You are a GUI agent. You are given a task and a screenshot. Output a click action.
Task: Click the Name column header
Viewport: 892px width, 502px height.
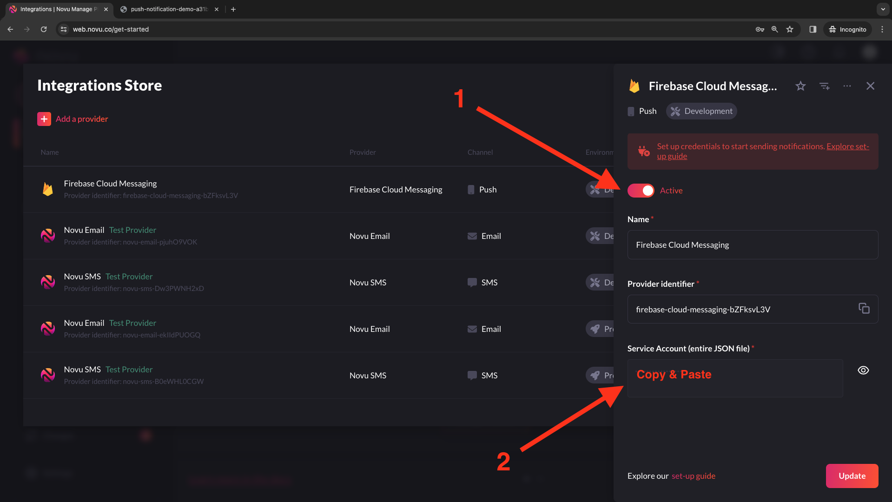(x=49, y=152)
